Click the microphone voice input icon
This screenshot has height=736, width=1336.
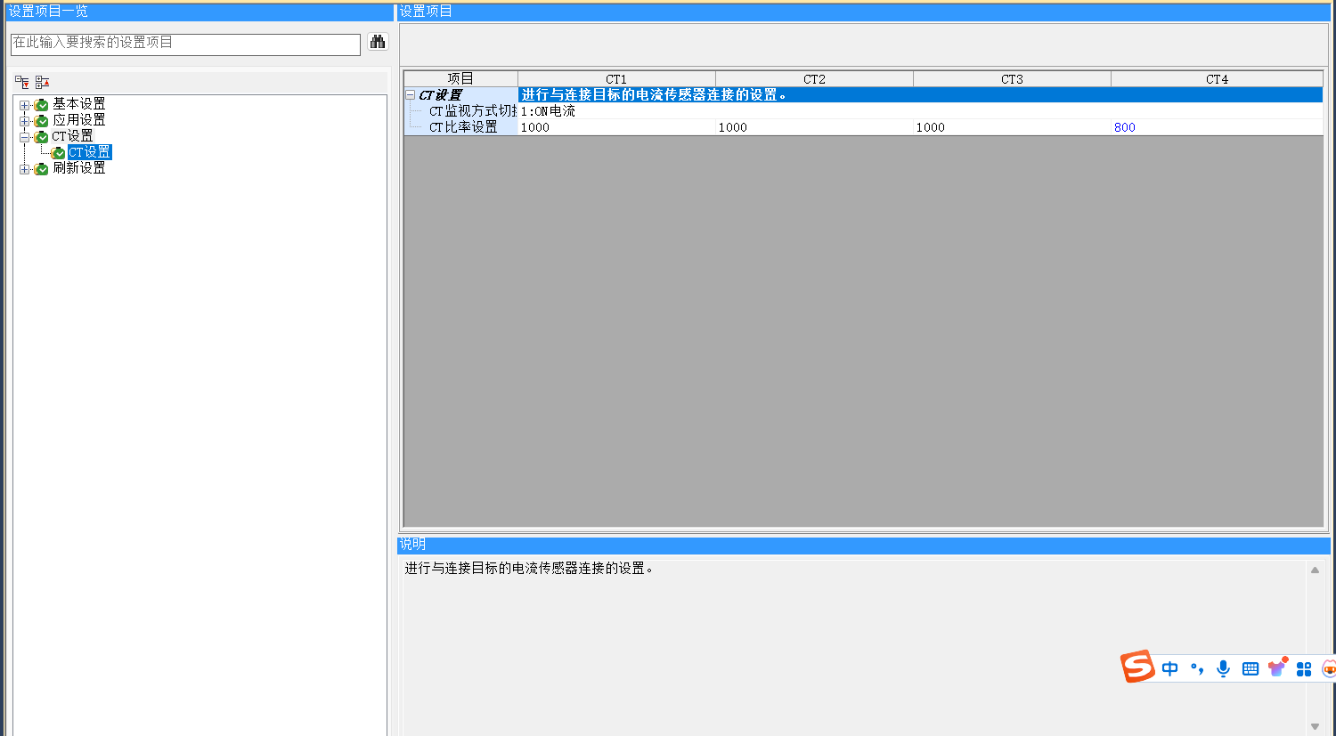(1223, 668)
